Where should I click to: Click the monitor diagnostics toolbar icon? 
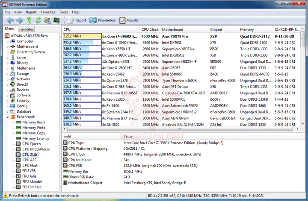[56, 20]
